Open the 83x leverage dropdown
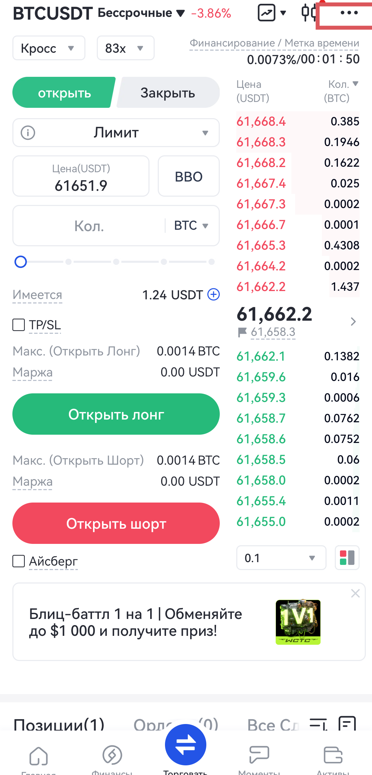 125,48
